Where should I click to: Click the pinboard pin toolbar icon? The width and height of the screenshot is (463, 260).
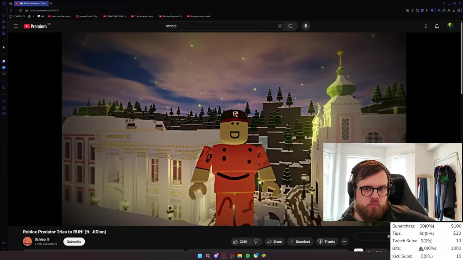pyautogui.click(x=412, y=10)
